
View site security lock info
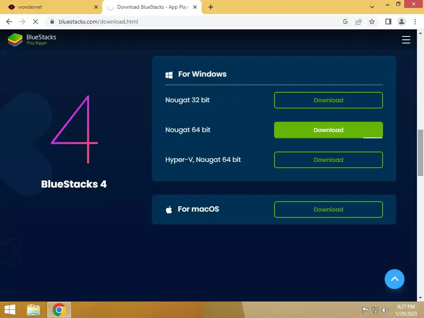[52, 22]
